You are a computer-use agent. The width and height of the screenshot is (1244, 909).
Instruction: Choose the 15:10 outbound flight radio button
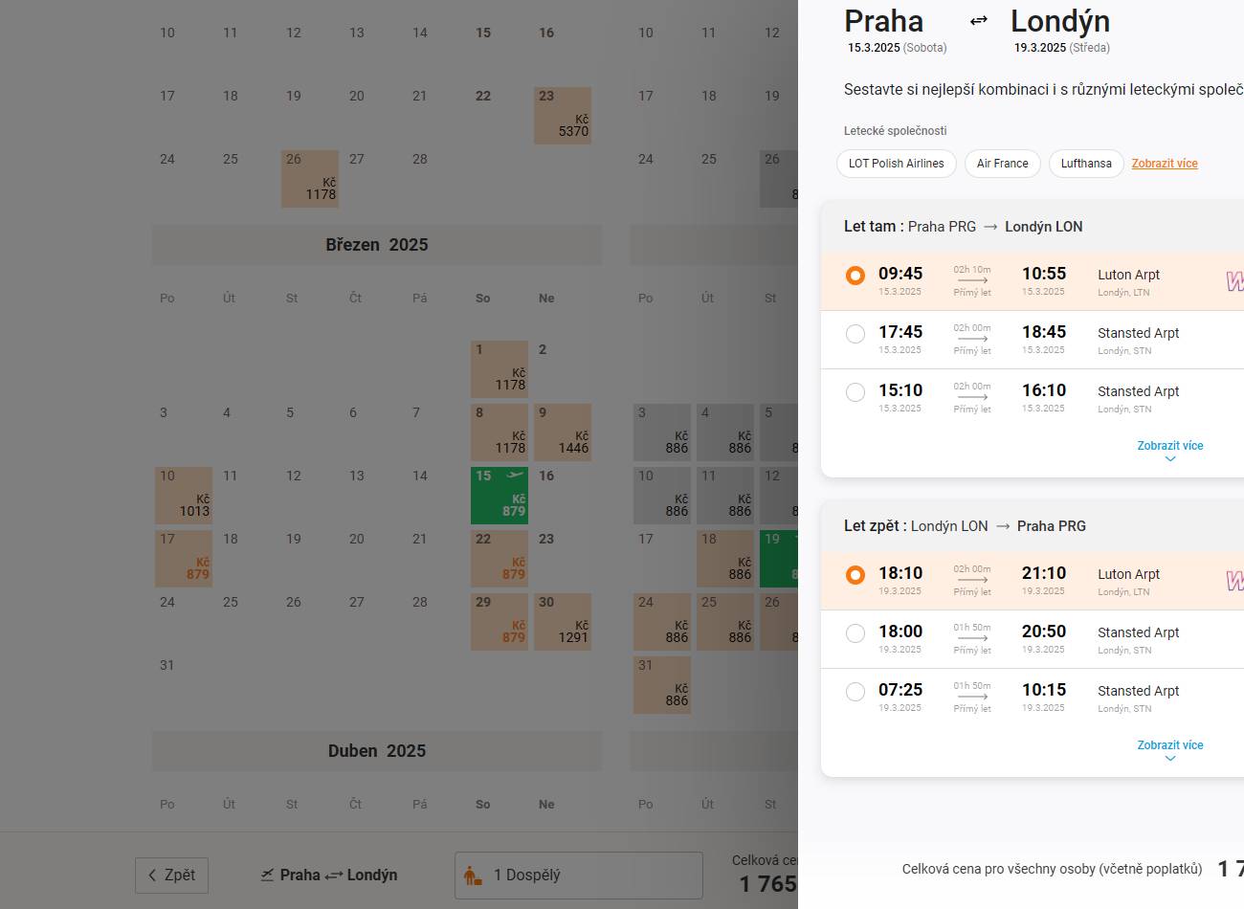pyautogui.click(x=855, y=392)
